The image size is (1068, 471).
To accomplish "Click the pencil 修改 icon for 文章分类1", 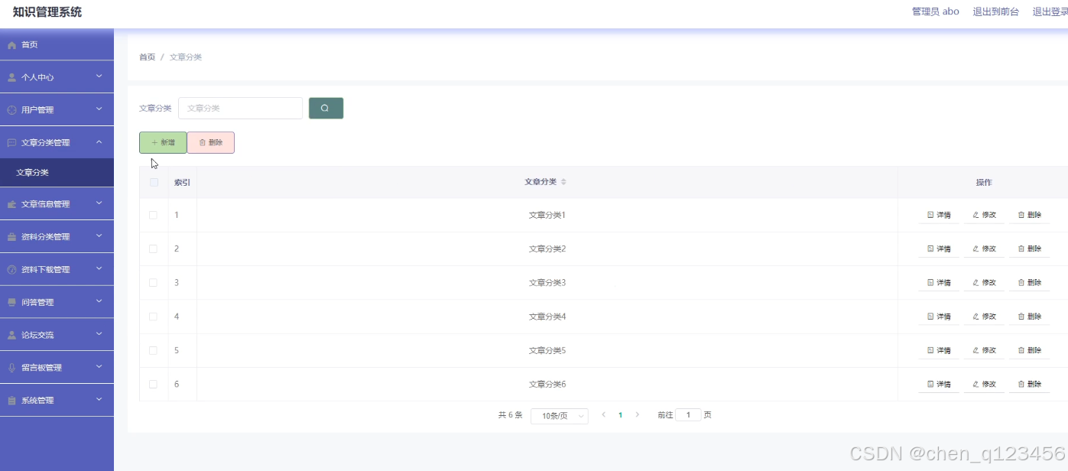I will [975, 215].
